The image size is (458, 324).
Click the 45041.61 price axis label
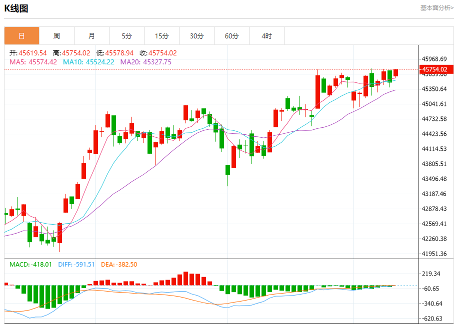pos(434,104)
